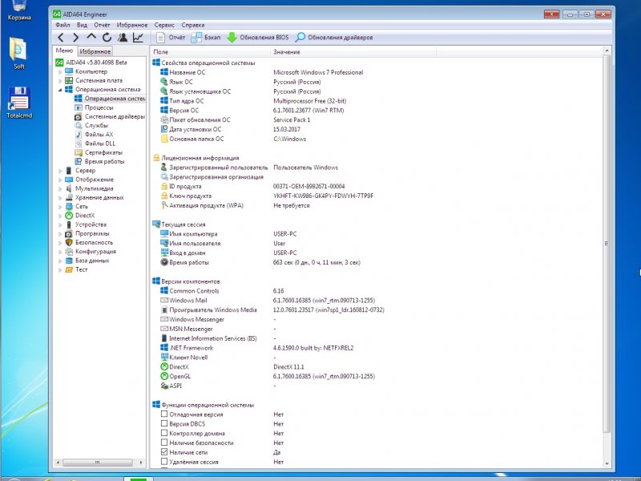Expand the Мультимедиа tree node
The width and height of the screenshot is (641, 481).
(60, 189)
